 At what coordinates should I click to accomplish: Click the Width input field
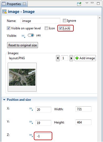(83, 109)
